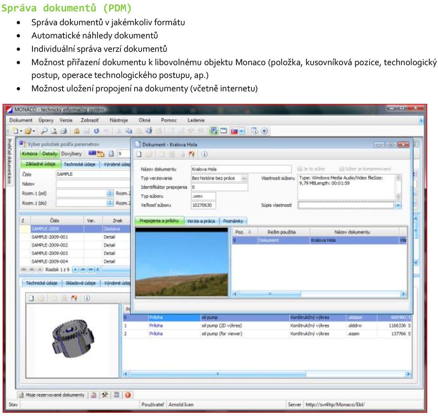This screenshot has height=416, width=438.
Task: Click the folder icon in selection panel toolbar
Action: (100, 154)
